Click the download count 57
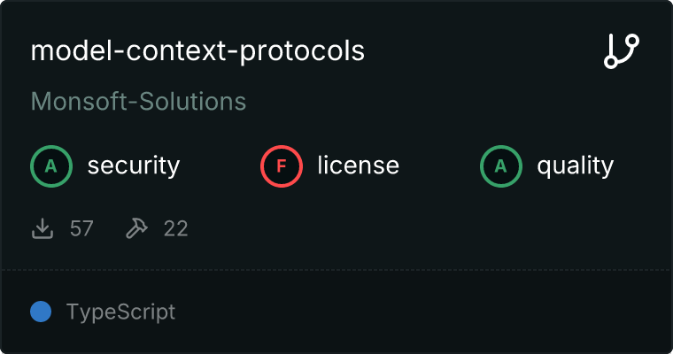 (81, 228)
